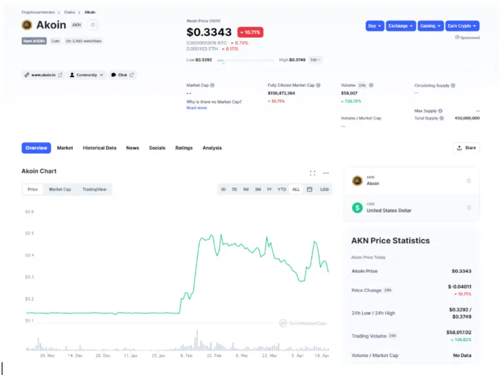
Task: Click the price $0.3343 headline
Action: (x=209, y=32)
